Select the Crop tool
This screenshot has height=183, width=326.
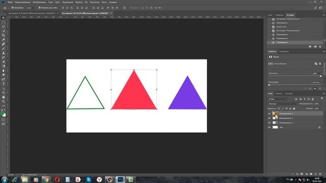pos(4,35)
